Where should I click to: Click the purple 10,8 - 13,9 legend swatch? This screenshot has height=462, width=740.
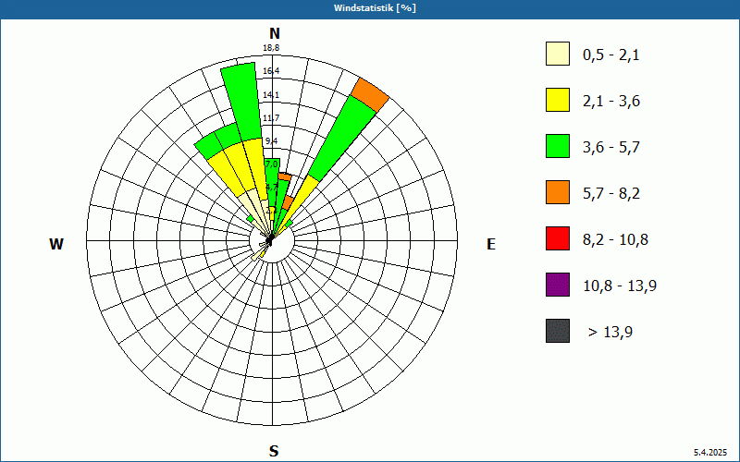(558, 285)
